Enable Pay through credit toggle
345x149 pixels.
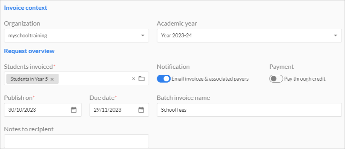click(276, 79)
